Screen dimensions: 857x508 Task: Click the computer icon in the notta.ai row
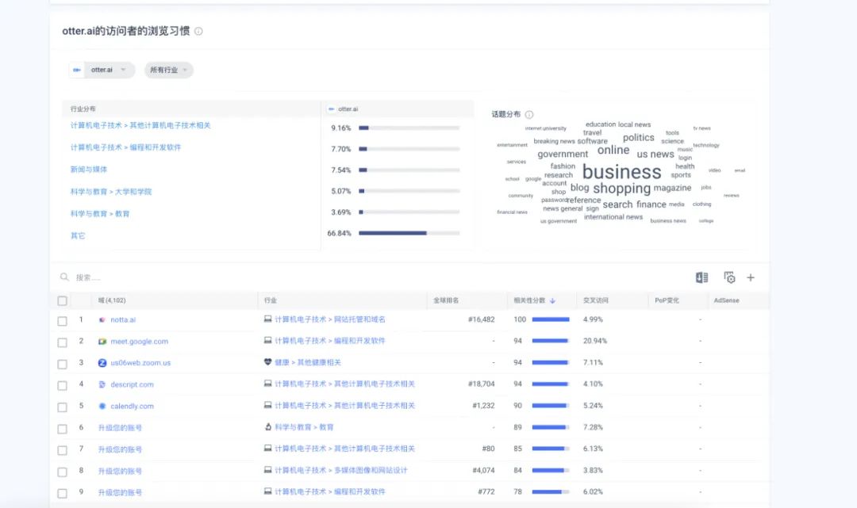pyautogui.click(x=268, y=319)
